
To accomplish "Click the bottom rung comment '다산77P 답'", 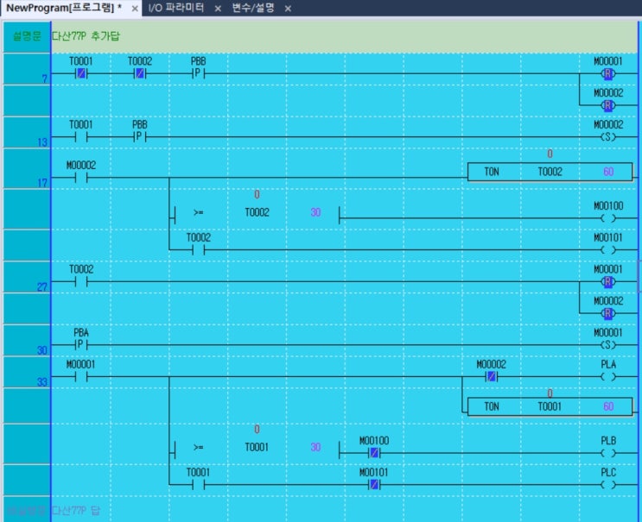I will (76, 510).
